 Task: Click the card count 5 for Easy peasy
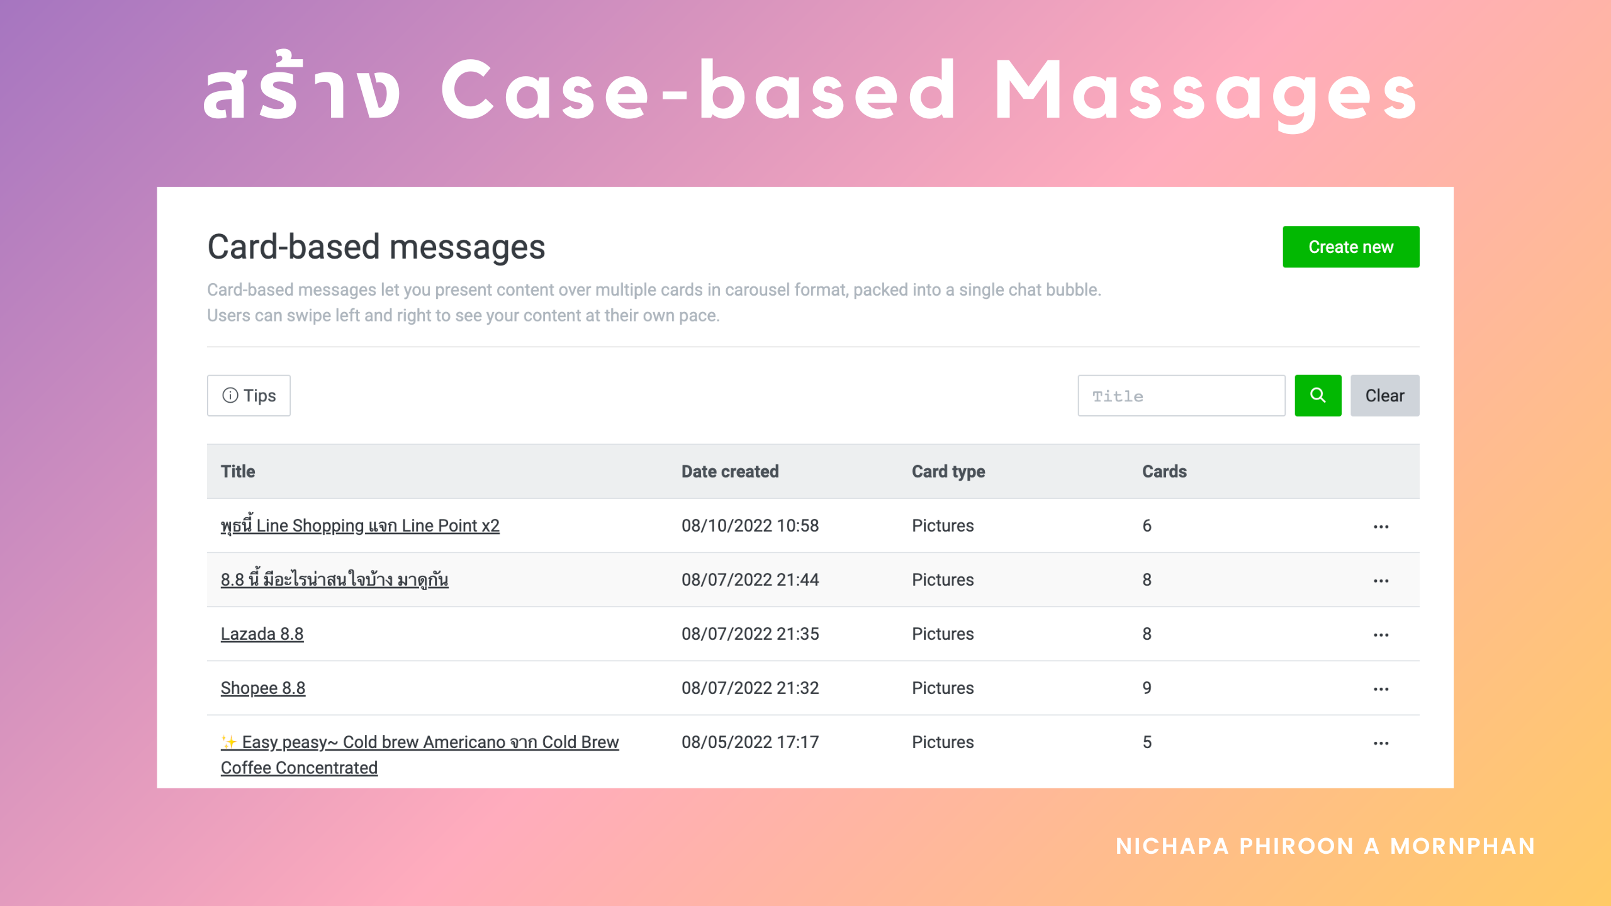1147,742
